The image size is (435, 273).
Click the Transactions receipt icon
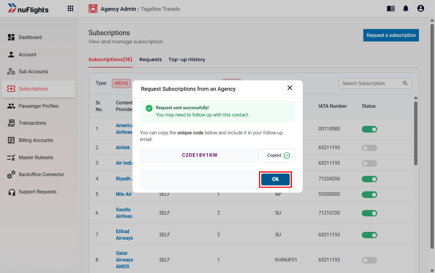[x=11, y=123]
